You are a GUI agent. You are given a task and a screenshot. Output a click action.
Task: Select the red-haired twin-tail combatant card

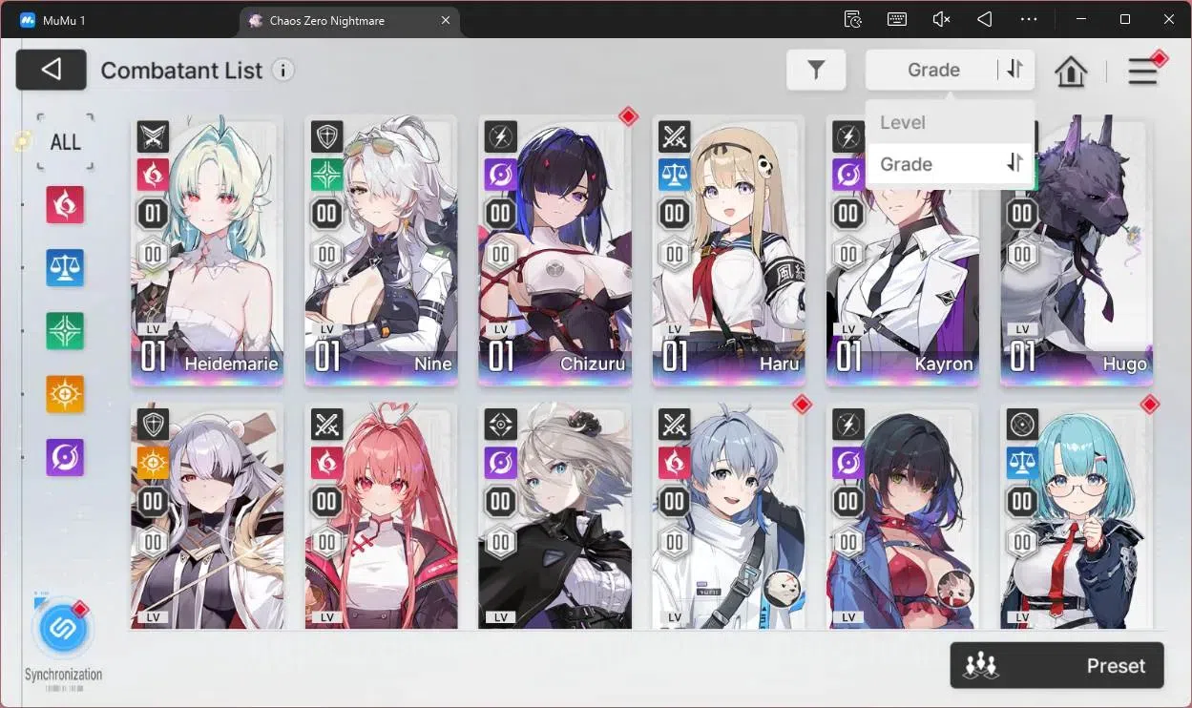(x=381, y=516)
